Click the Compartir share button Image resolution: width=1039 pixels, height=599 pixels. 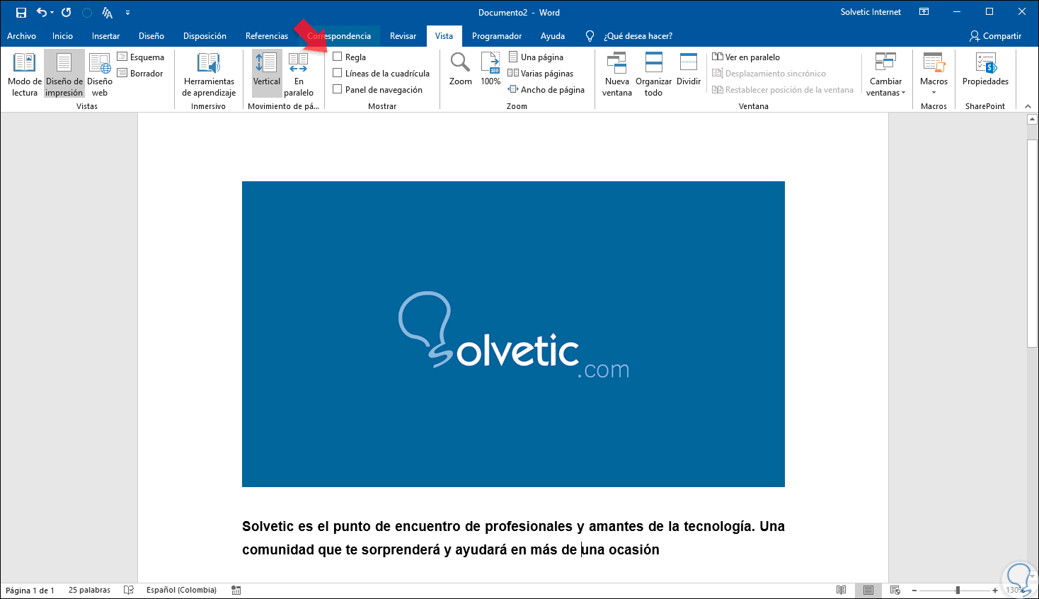coord(995,36)
